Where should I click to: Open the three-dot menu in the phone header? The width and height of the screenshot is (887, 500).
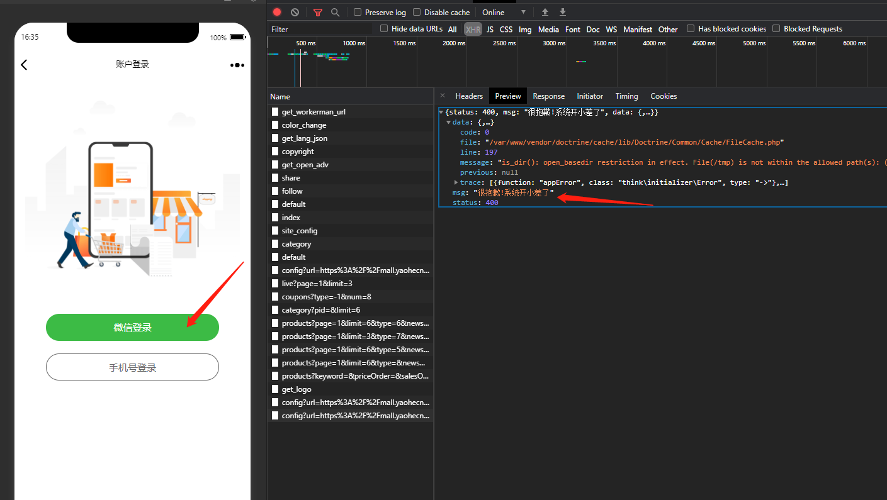point(237,65)
